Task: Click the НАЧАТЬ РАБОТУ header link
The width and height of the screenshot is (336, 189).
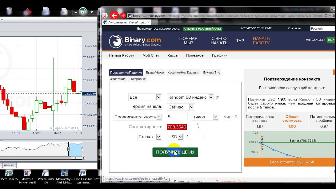Action: point(261,41)
